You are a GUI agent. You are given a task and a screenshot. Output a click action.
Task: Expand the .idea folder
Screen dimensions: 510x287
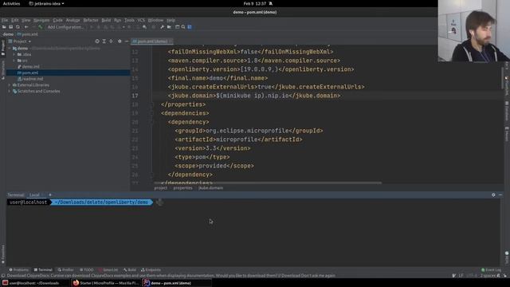[x=14, y=55]
